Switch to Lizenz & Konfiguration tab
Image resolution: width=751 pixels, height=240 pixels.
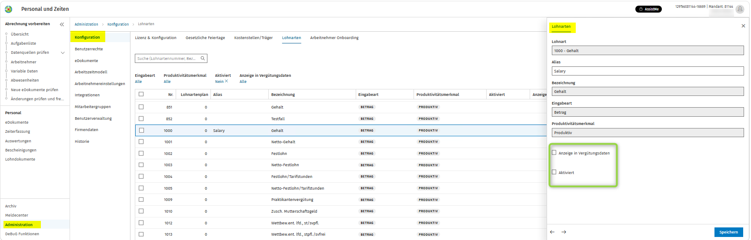click(x=156, y=38)
